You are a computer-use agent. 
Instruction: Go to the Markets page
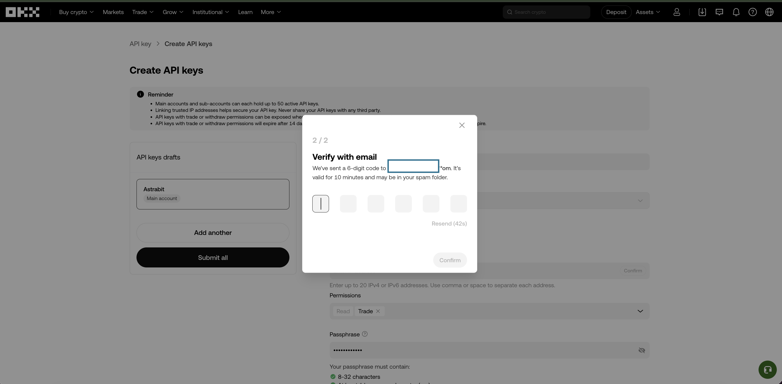point(113,12)
